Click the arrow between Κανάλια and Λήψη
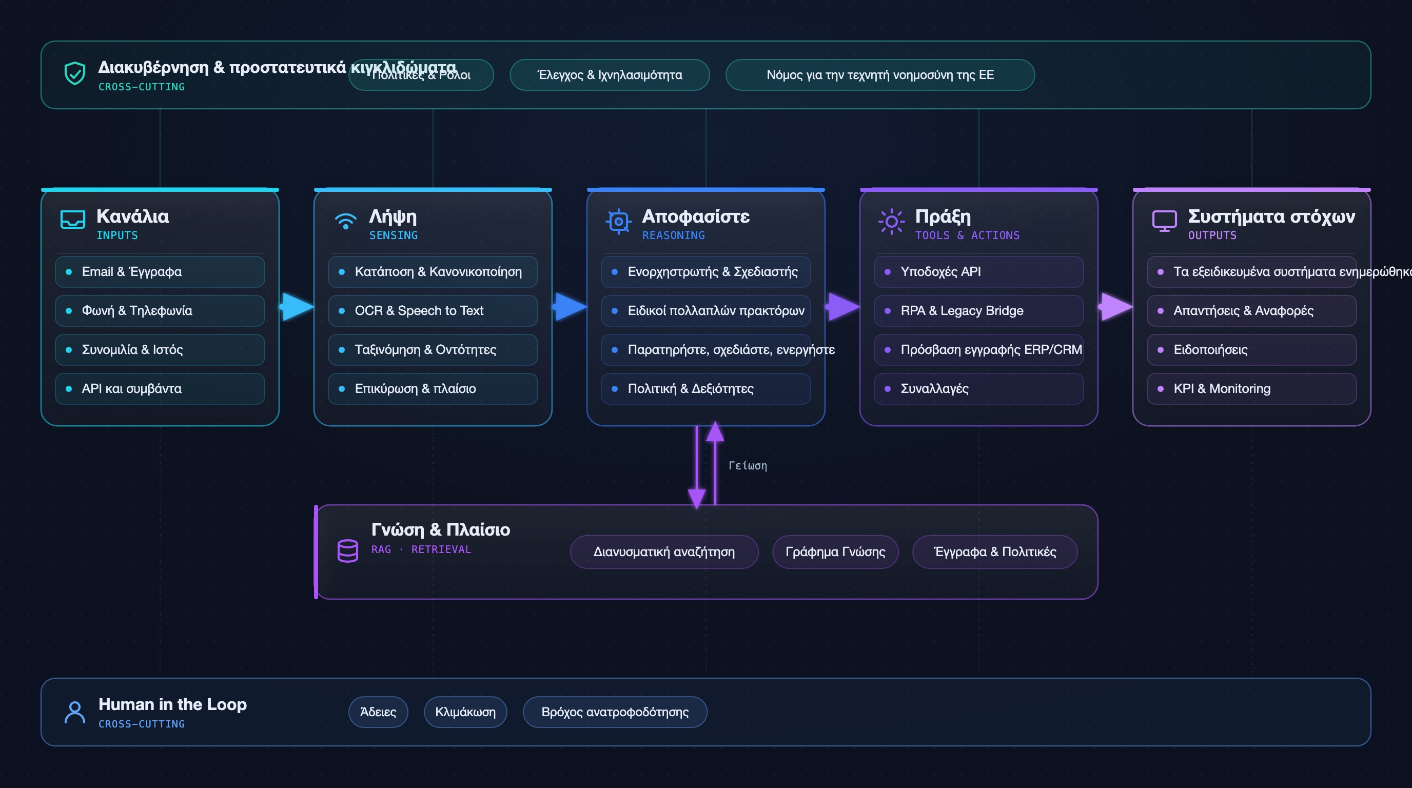Viewport: 1412px width, 788px height. (297, 306)
